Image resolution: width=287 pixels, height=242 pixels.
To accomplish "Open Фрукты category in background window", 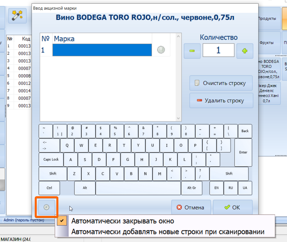I will (269, 43).
